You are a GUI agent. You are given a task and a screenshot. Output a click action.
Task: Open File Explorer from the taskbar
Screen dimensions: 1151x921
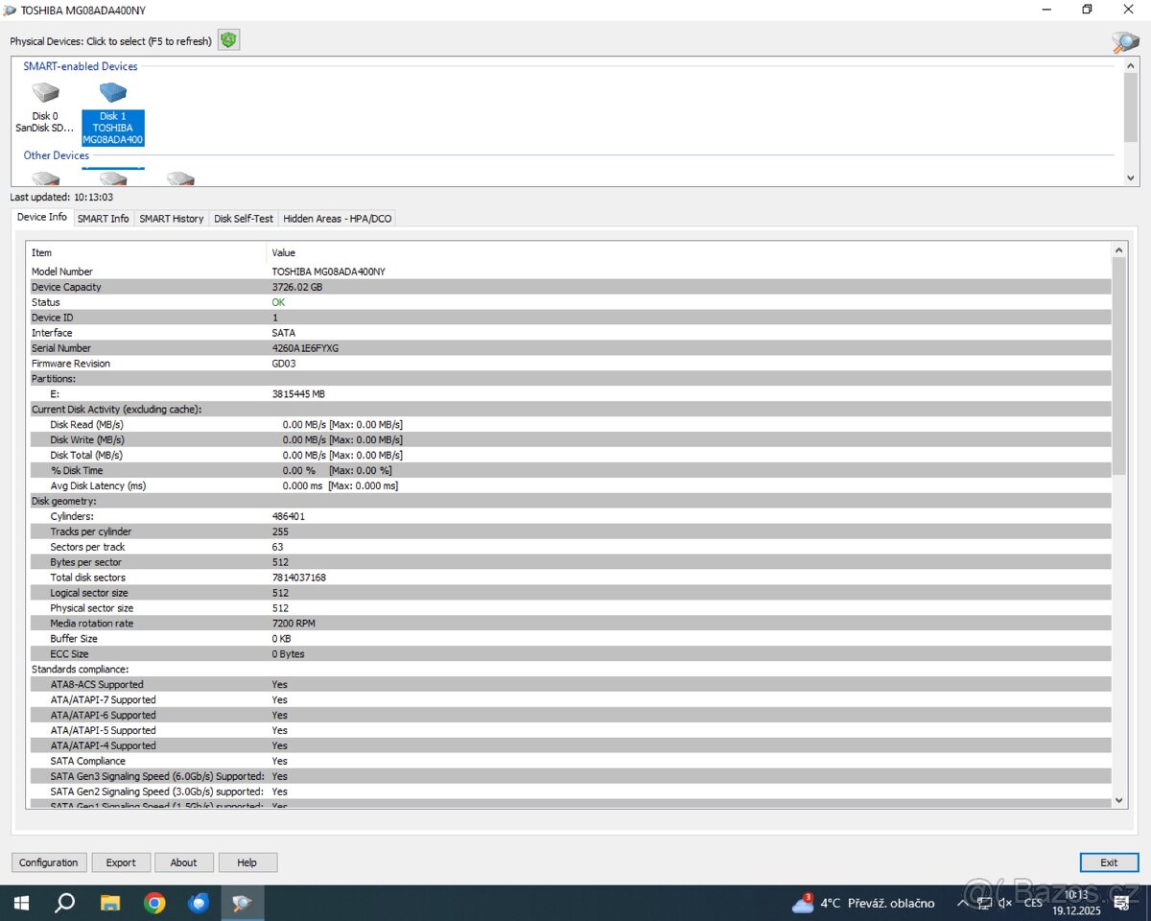pos(110,903)
